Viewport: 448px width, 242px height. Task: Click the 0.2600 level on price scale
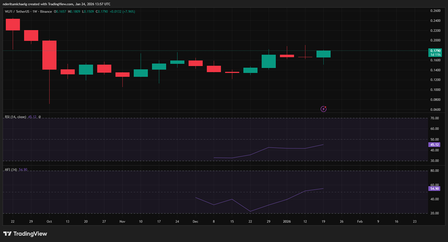coord(435,11)
